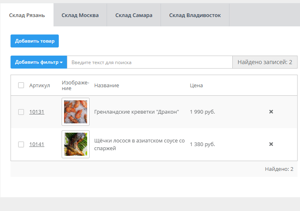The image size is (300, 211).
Task: Click the Найдено записей: 2 counter
Action: 265,62
